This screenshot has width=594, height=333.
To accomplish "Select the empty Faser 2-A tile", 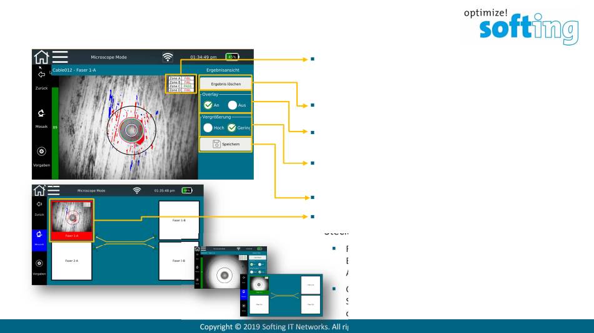I will pyautogui.click(x=72, y=261).
